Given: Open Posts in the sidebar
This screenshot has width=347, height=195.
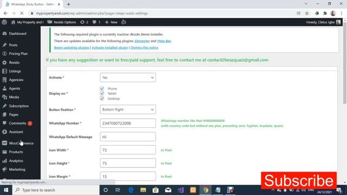Looking at the screenshot, I should click(13, 45).
